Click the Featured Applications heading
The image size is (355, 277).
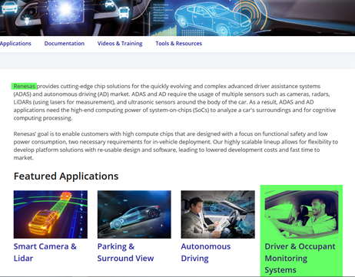click(x=66, y=176)
